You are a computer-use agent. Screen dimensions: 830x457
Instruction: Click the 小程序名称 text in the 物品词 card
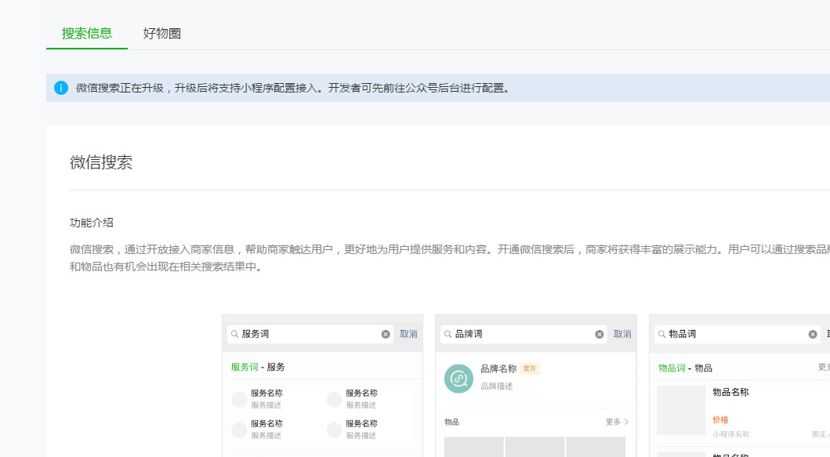pos(731,434)
